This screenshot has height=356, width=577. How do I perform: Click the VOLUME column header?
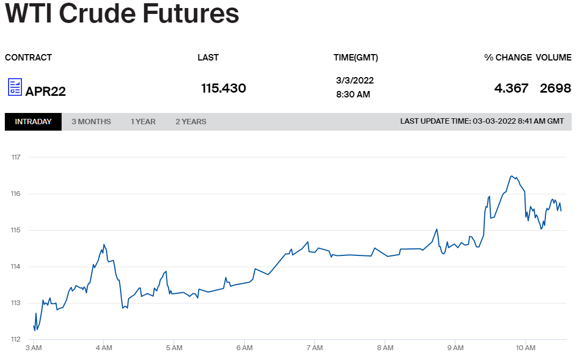coord(553,57)
